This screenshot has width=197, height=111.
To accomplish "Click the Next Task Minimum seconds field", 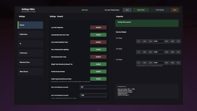I will 93,87.
